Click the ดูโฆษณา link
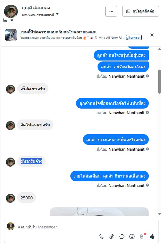This screenshot has height=244, width=161. click(133, 37)
